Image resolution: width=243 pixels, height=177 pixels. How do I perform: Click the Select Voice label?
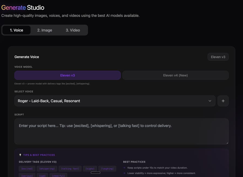point(24,91)
